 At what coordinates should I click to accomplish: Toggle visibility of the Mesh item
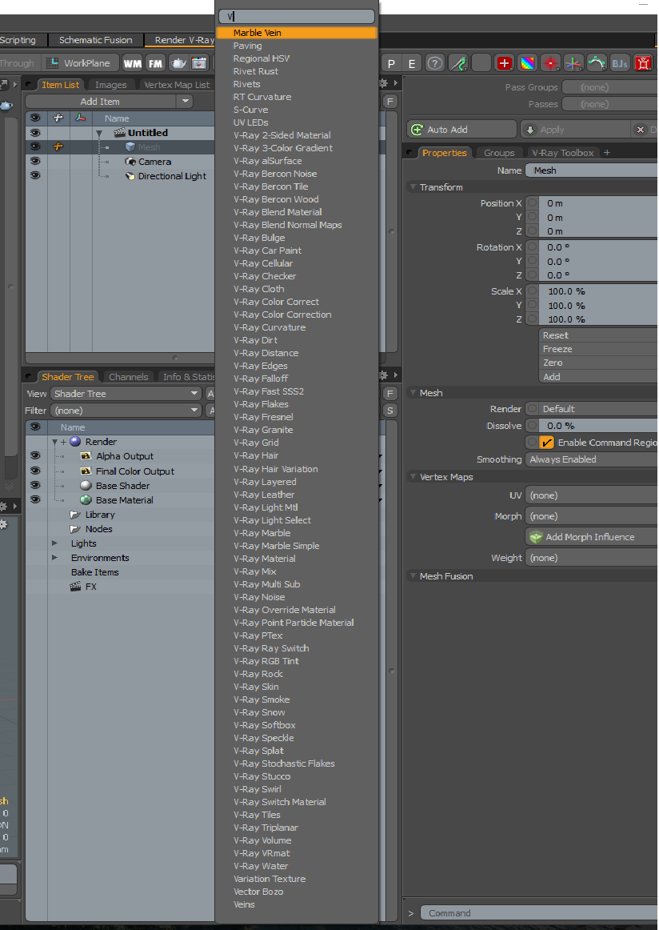35,147
